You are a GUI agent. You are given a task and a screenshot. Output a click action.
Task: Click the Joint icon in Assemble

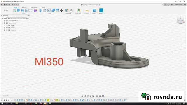71,10
